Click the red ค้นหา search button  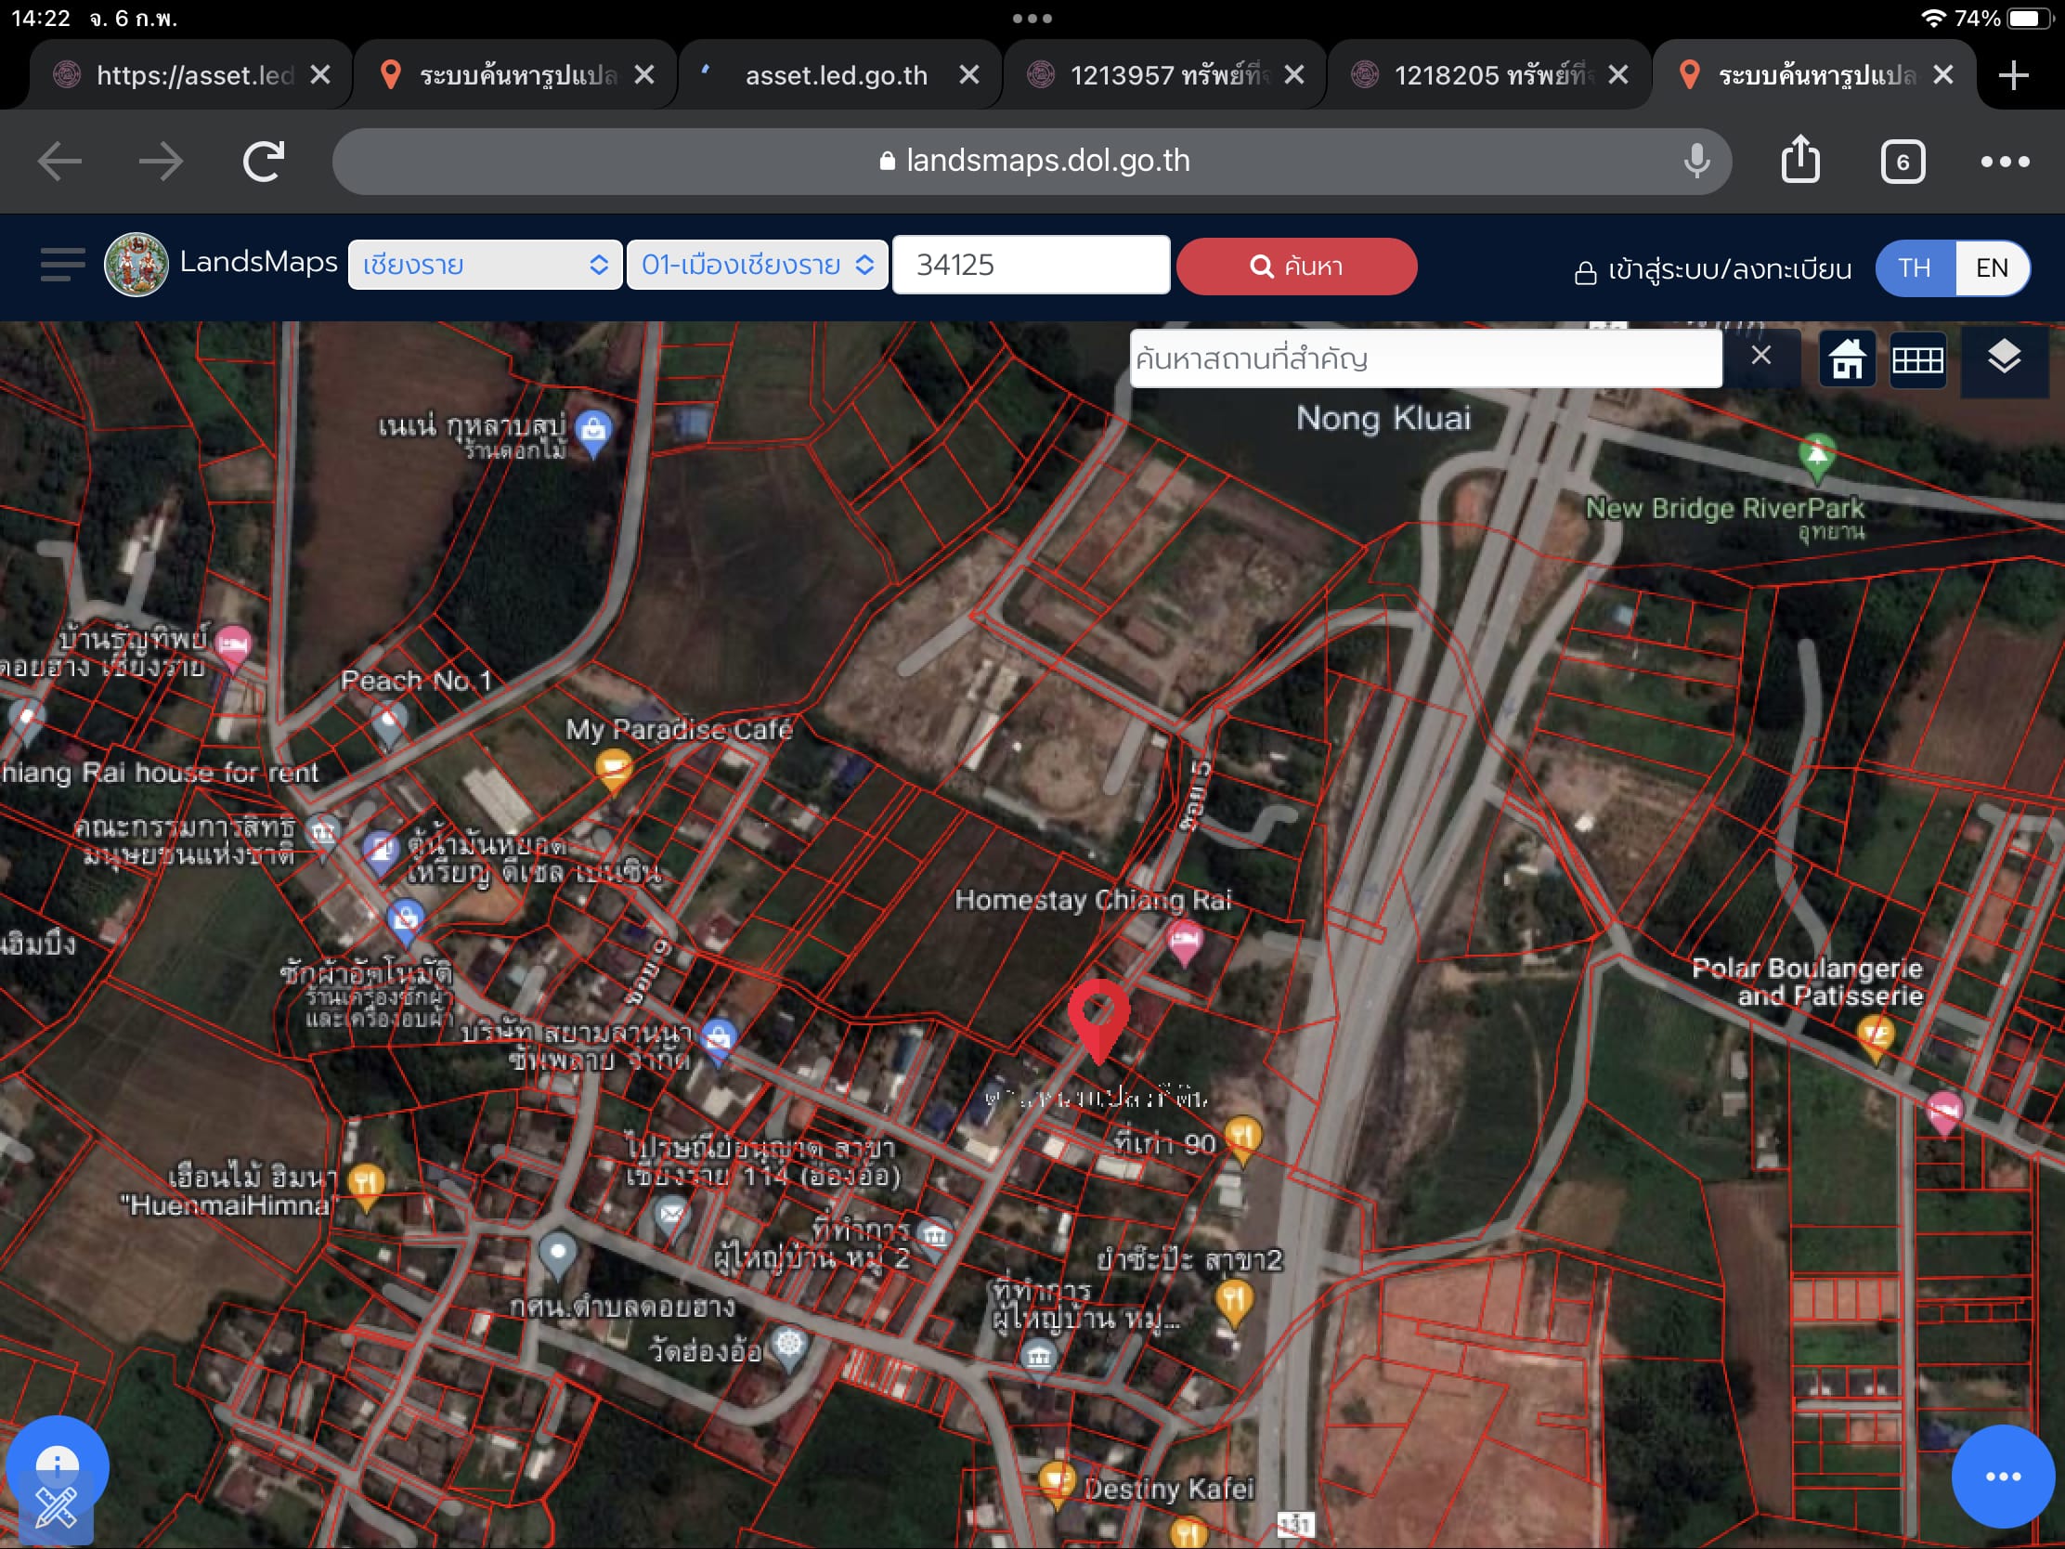pyautogui.click(x=1297, y=267)
